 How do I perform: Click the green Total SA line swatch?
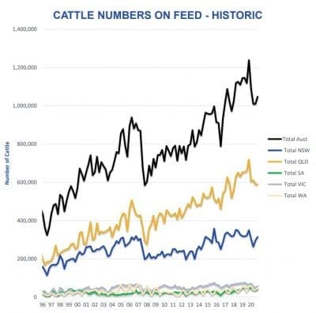pos(275,173)
